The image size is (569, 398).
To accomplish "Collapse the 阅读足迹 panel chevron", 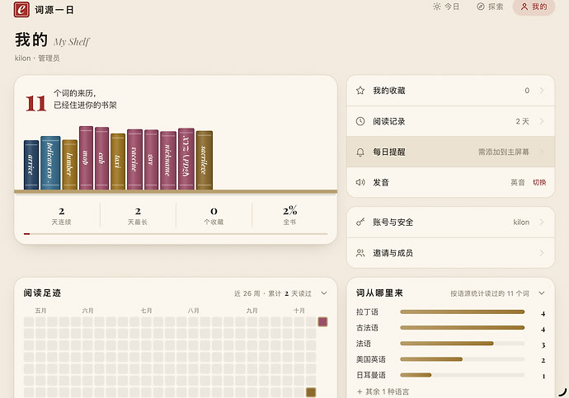I will point(324,293).
